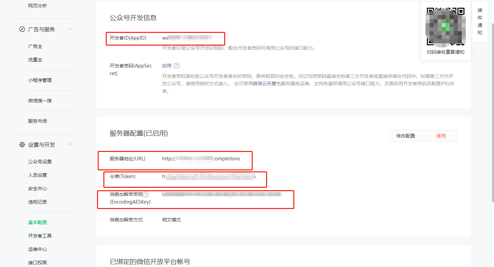Open 服务市场 in the sidebar
The width and height of the screenshot is (494, 267).
tap(38, 121)
